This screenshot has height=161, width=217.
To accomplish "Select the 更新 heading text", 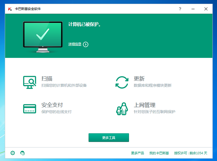I will tap(139, 79).
